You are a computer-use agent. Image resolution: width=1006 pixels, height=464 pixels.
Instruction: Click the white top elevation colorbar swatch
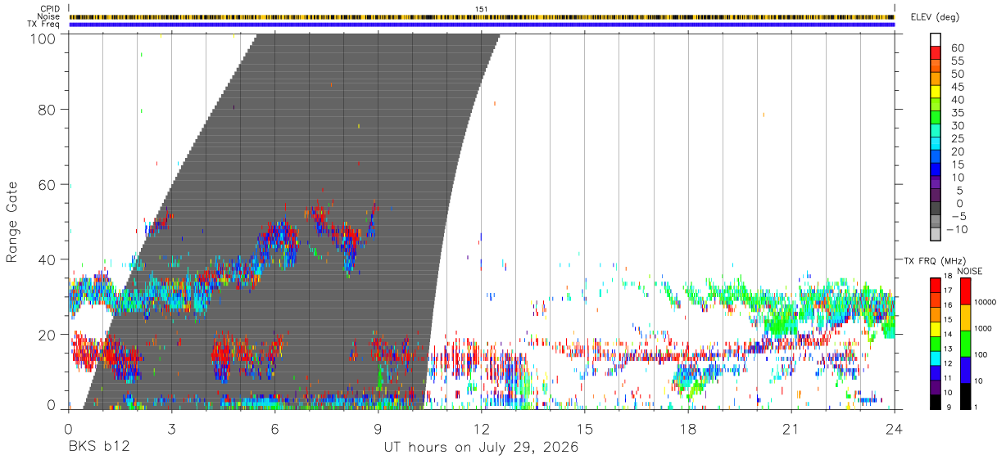pos(937,40)
